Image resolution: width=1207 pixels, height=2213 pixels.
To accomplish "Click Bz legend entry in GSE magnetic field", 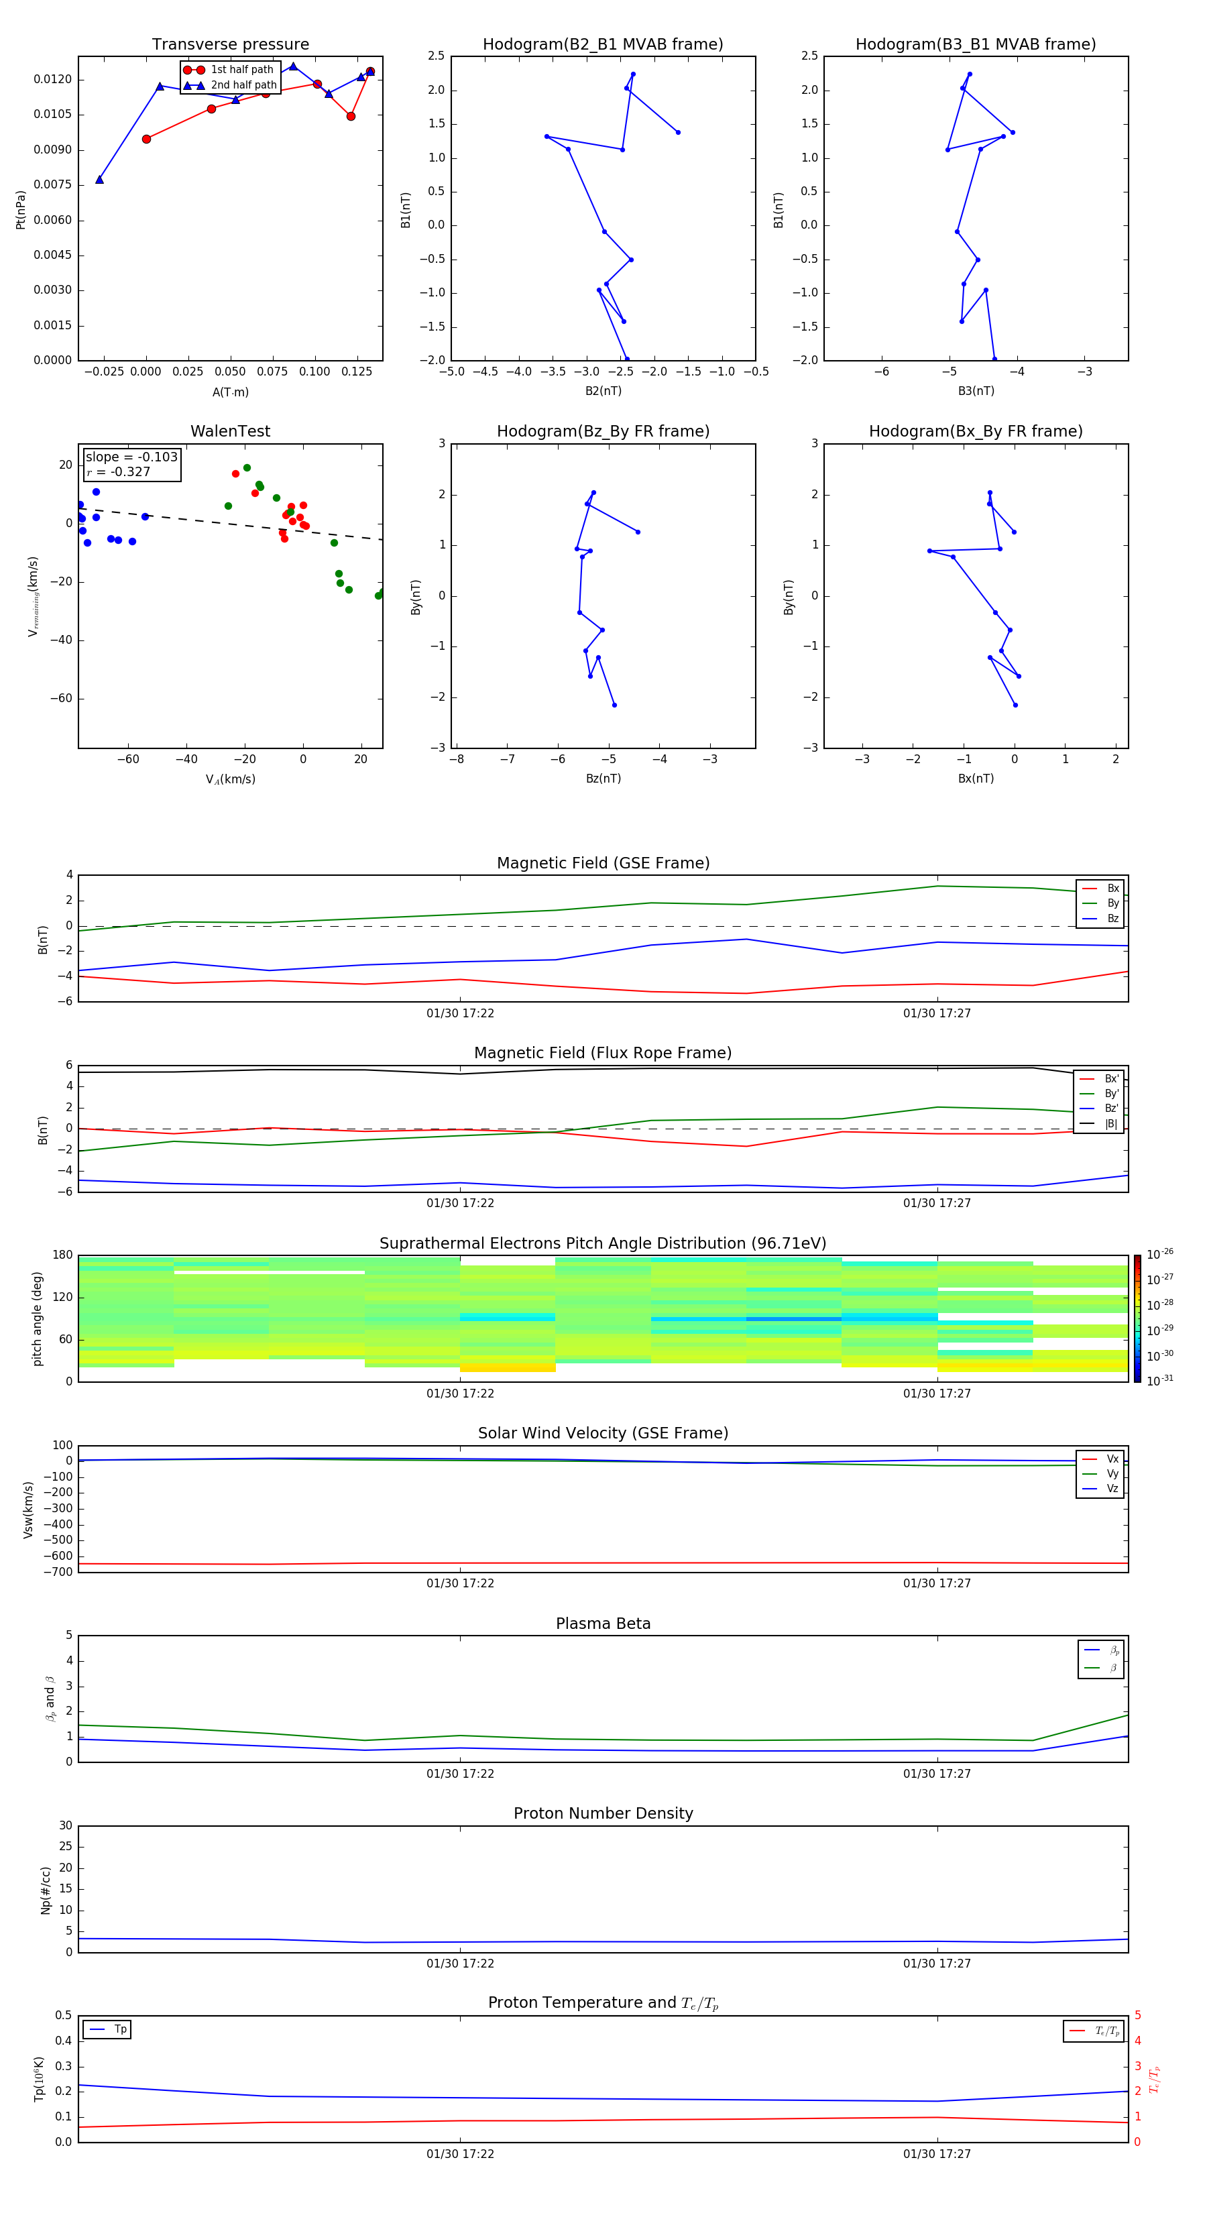I will tap(1100, 919).
